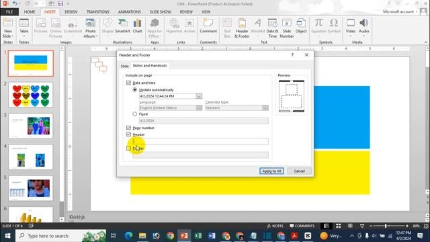Open the FILE tab

[x=9, y=12]
